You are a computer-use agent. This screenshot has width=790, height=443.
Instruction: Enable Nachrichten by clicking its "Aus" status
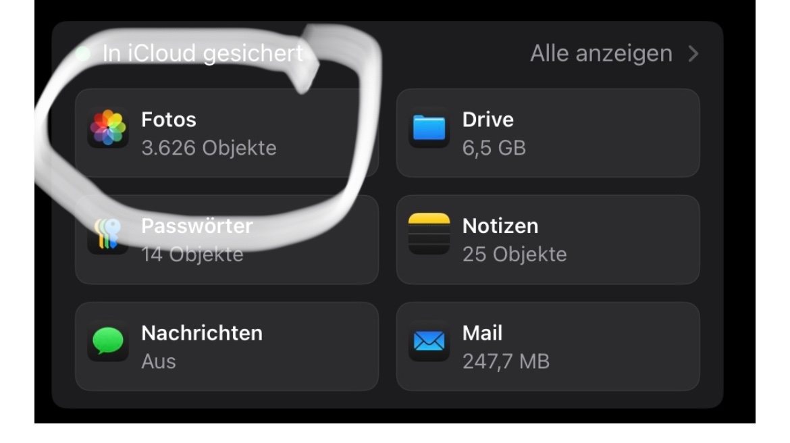(x=158, y=361)
